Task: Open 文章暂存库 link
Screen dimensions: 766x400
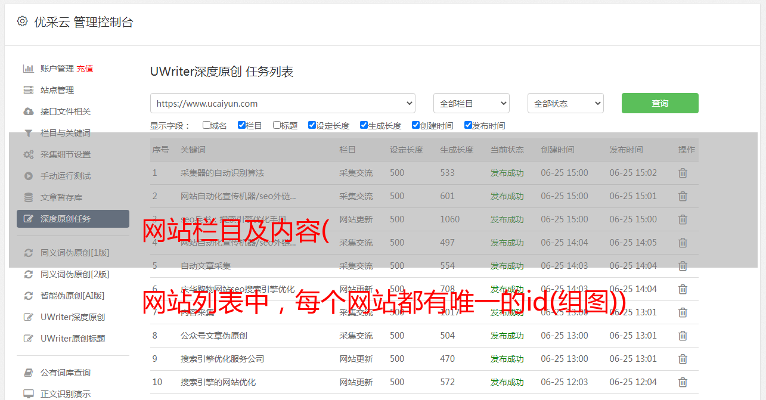Action: 61,197
